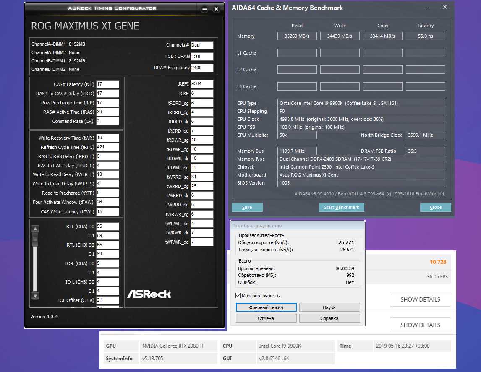Viewport: 481px width, 372px height.
Task: Click the ASRock logo
Action: point(149,294)
